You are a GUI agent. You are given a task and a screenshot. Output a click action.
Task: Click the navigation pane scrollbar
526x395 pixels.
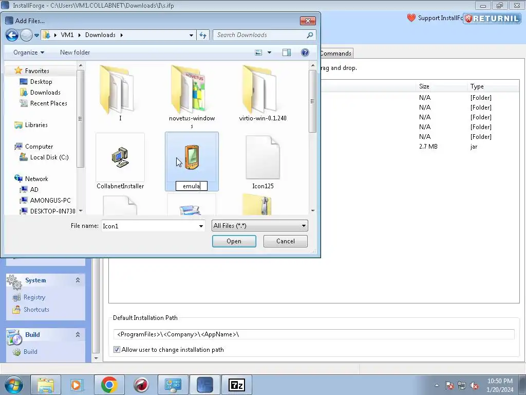click(x=80, y=118)
